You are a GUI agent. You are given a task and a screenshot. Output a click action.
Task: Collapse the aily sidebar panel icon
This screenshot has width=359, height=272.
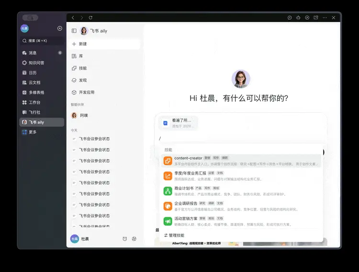(x=74, y=31)
